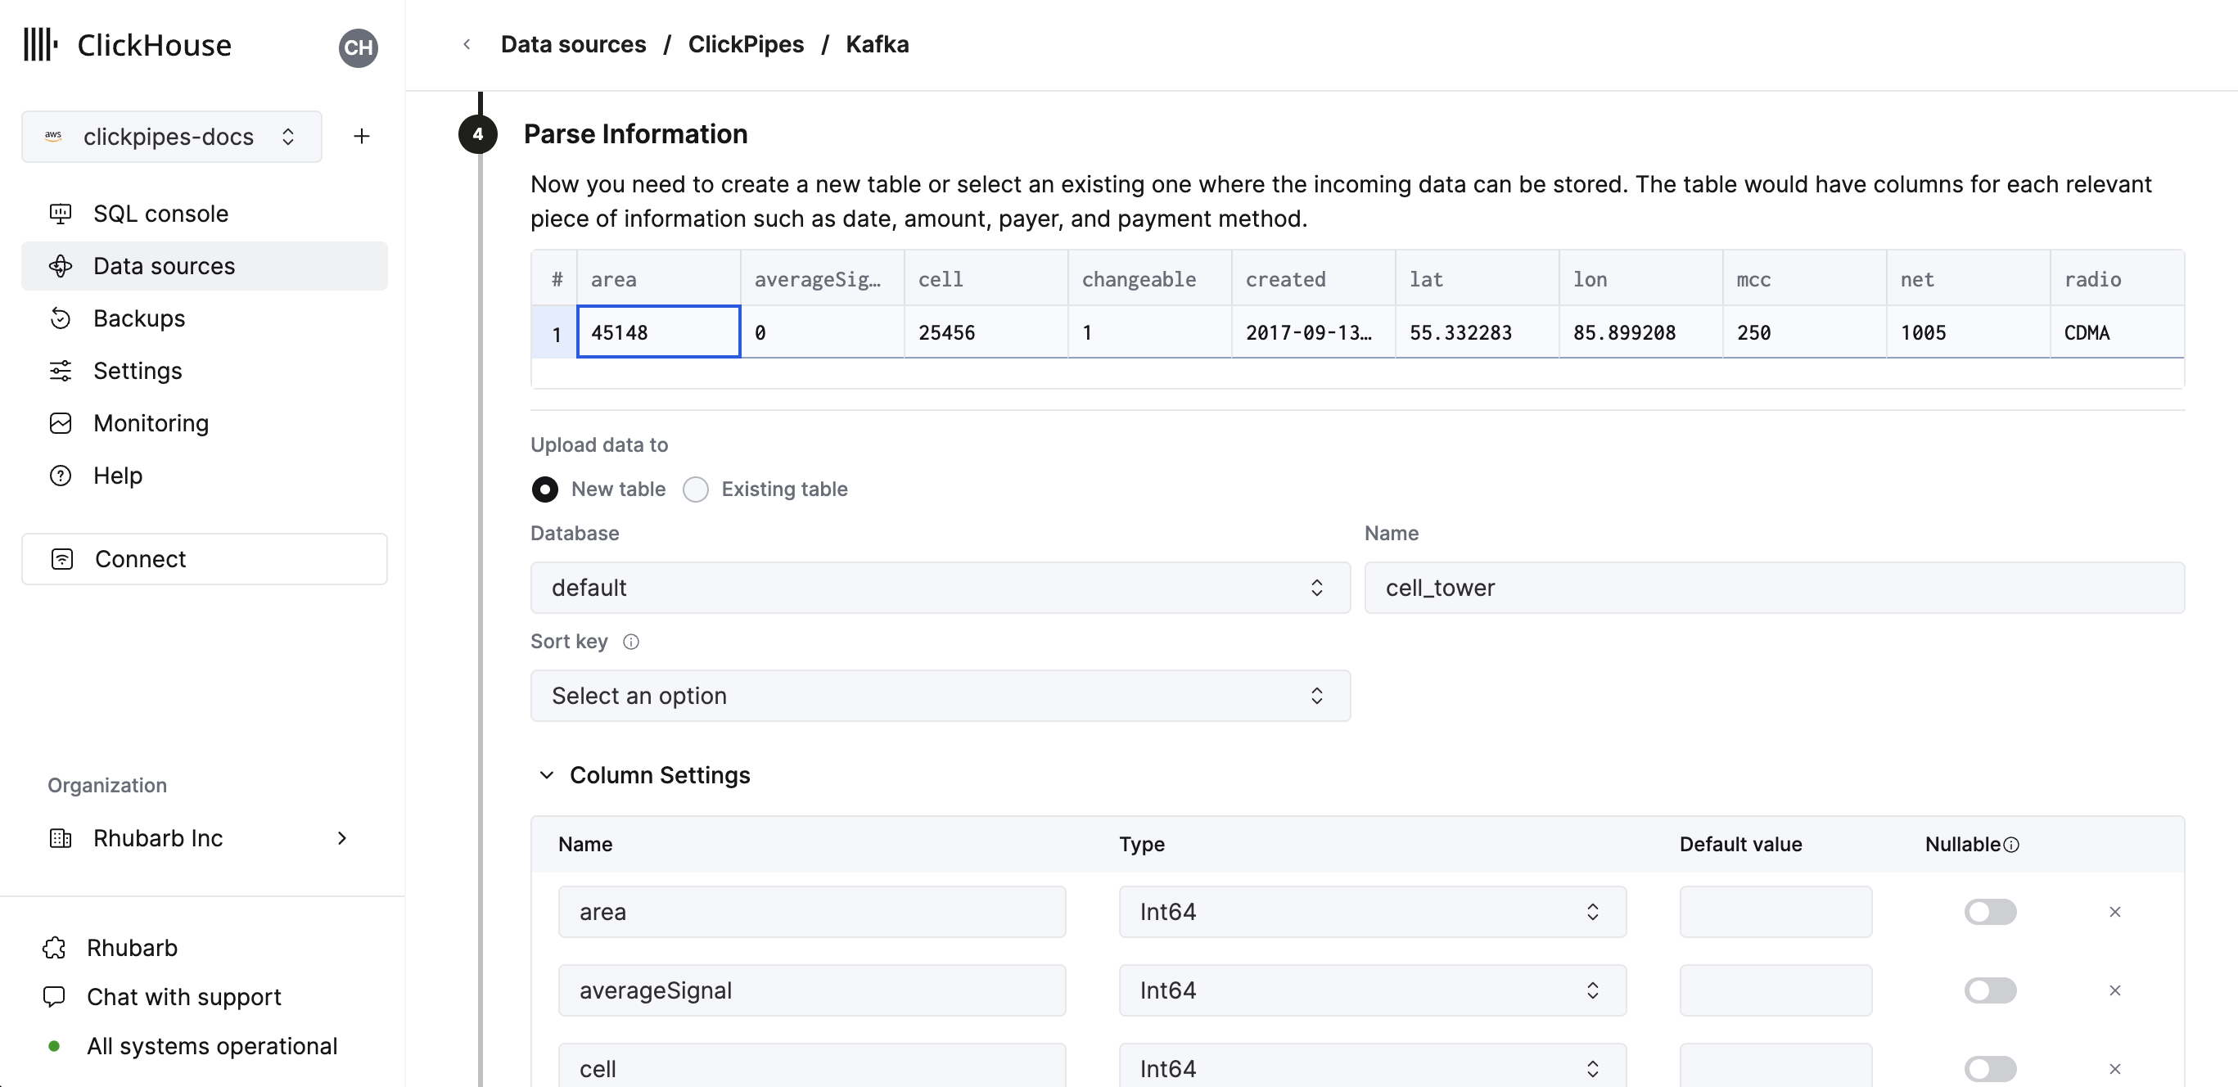Collapse the Column Settings section
The image size is (2238, 1087).
point(547,774)
